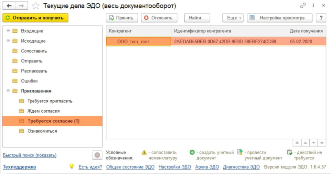This screenshot has width=331, height=174.
Task: Open the question mark help button
Action: coord(321,18)
